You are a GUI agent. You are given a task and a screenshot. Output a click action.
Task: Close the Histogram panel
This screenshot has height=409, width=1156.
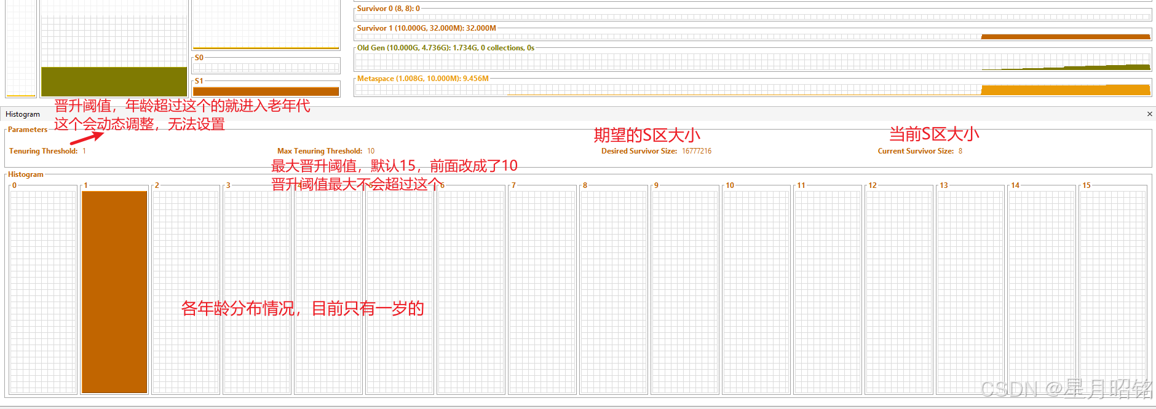[x=1149, y=114]
